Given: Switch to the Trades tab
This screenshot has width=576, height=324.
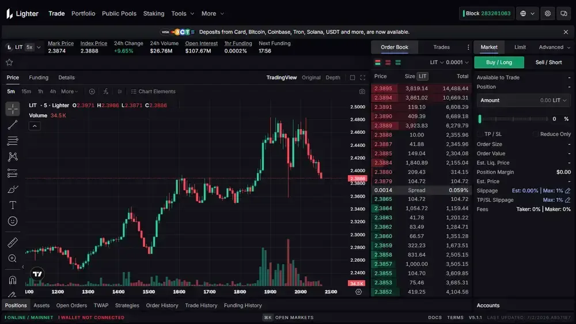Looking at the screenshot, I should tap(441, 47).
